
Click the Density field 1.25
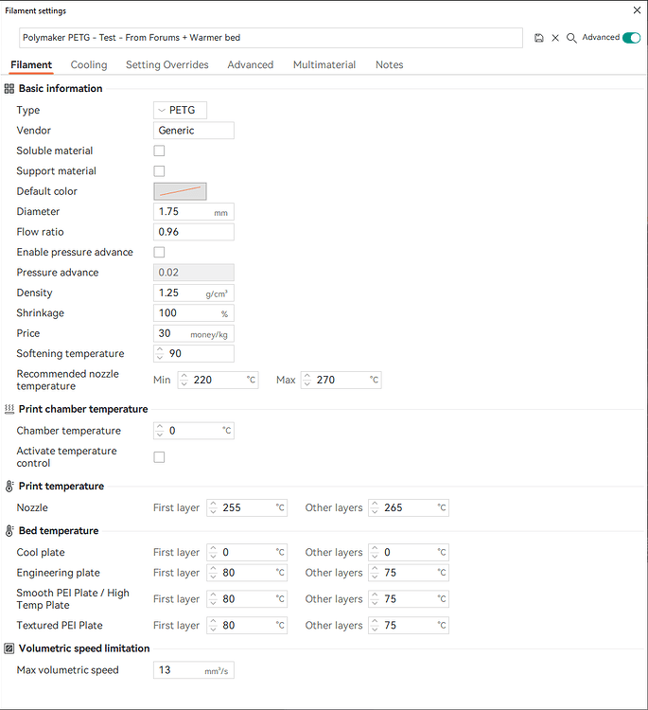(194, 293)
